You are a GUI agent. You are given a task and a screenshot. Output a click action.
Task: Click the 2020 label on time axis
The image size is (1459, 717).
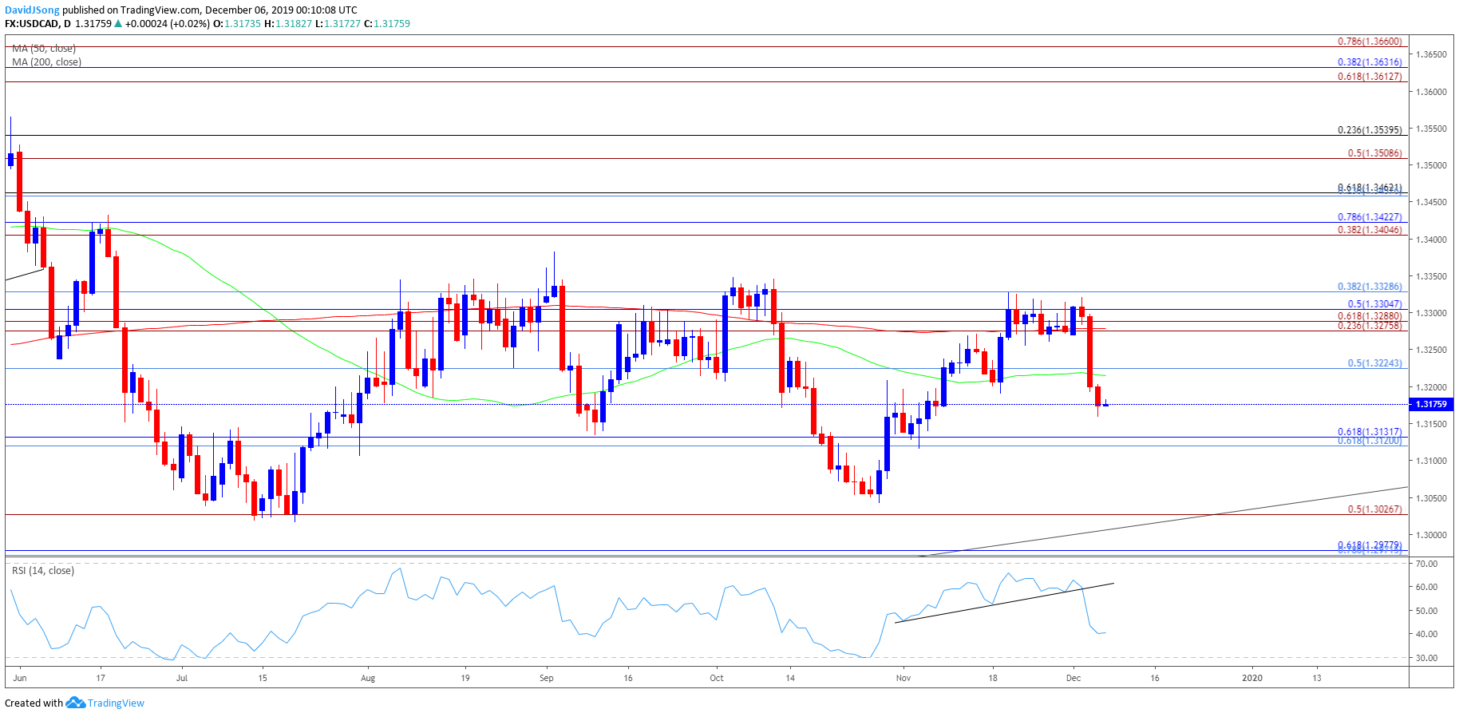tap(1253, 678)
